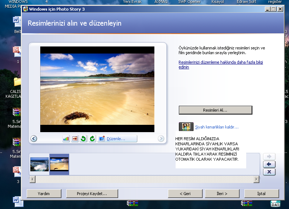The width and height of the screenshot is (289, 209).
Task: Click the Geri back button
Action: [x=185, y=193]
